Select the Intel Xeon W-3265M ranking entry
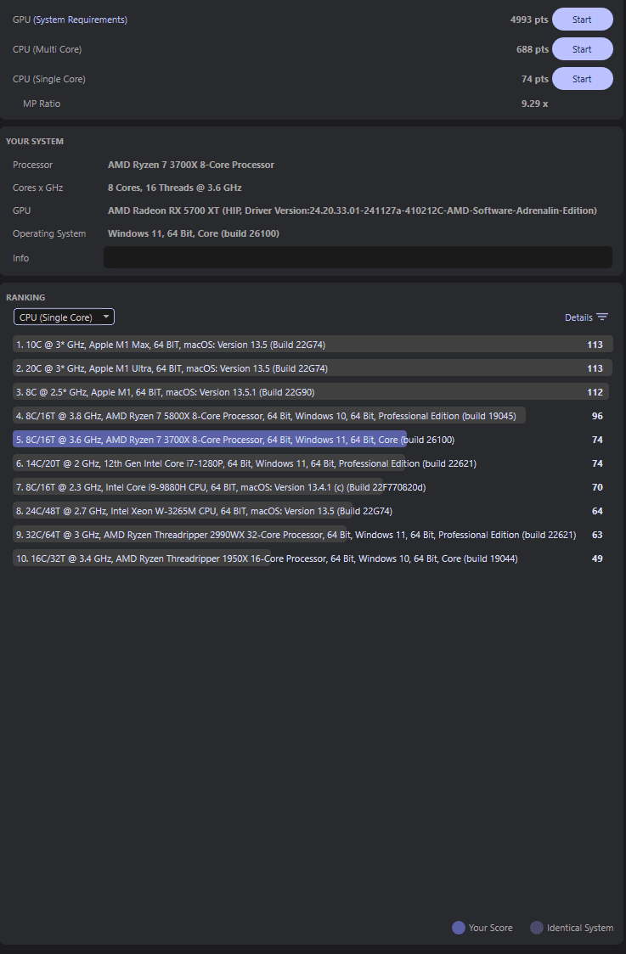The image size is (626, 954). 313,510
